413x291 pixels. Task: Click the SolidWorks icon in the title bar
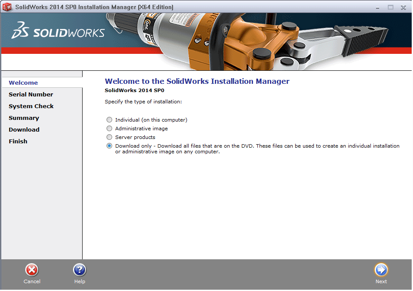pos(7,7)
